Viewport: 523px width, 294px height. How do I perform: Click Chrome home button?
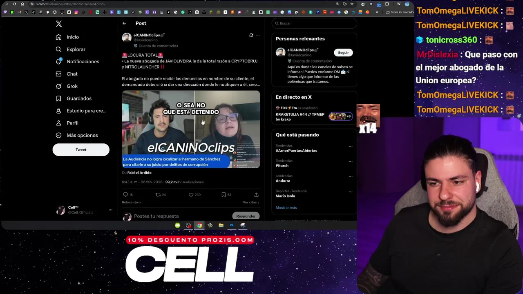[x=22, y=4]
